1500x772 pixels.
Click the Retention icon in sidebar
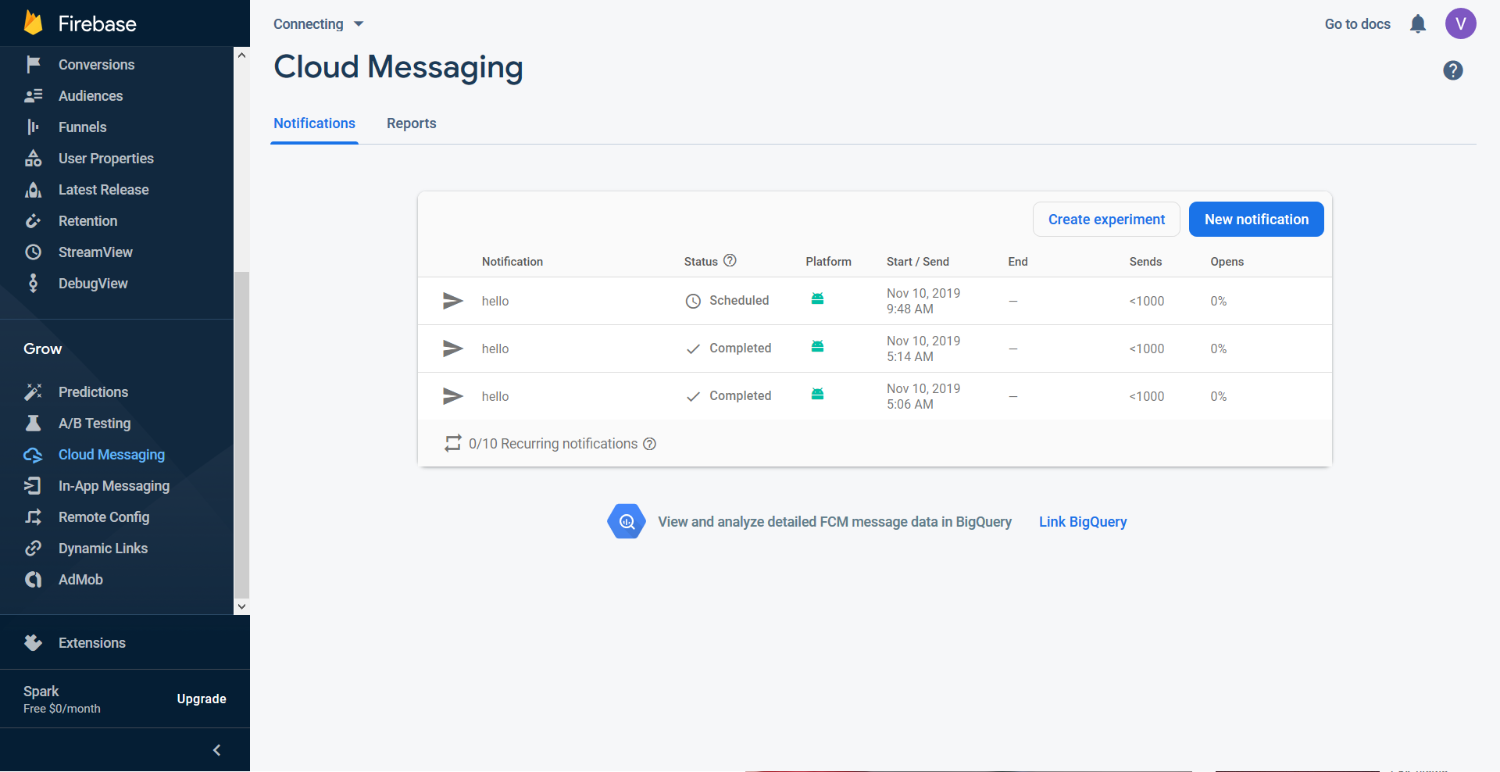pyautogui.click(x=33, y=220)
